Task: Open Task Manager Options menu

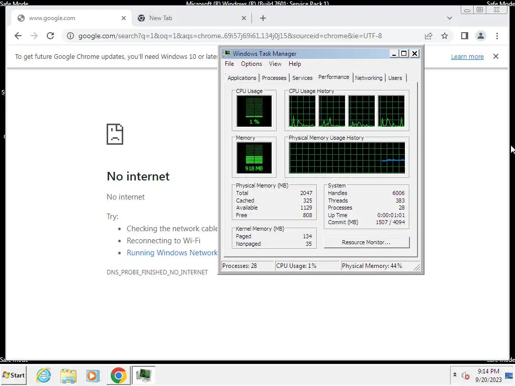Action: 251,64
